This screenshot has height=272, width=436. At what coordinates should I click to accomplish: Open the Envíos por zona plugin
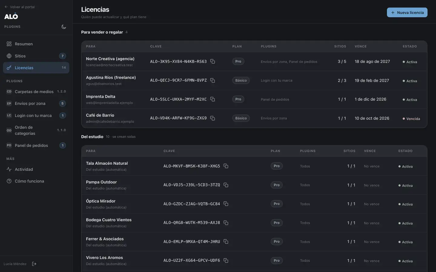tap(36, 103)
